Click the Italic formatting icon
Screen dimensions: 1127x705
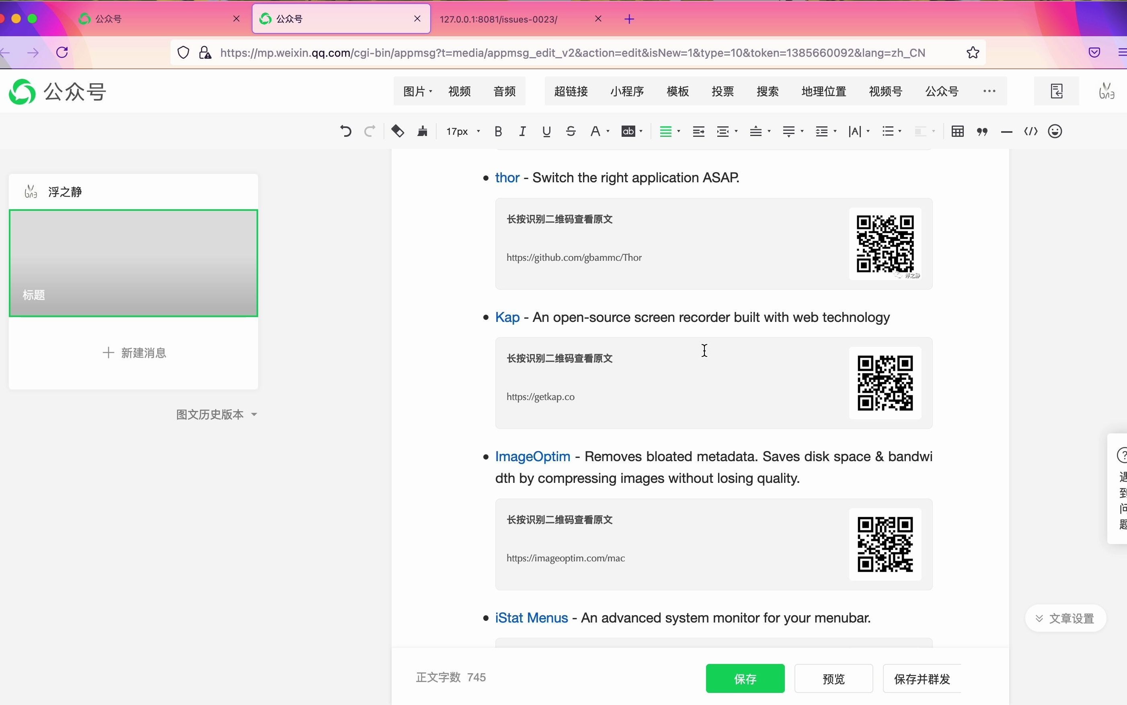point(523,132)
